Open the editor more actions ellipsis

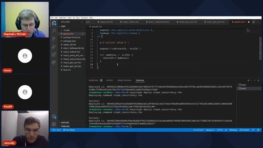click(258, 22)
